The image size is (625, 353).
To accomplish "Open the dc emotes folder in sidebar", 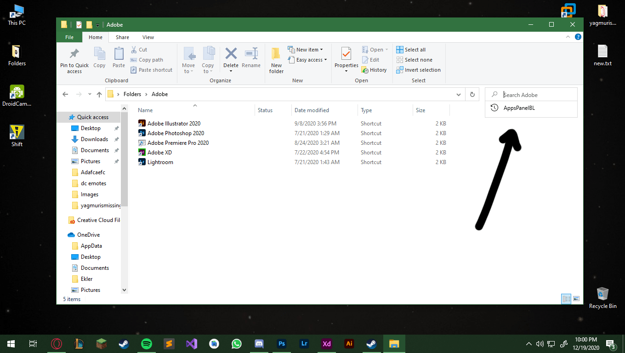I will tap(93, 183).
